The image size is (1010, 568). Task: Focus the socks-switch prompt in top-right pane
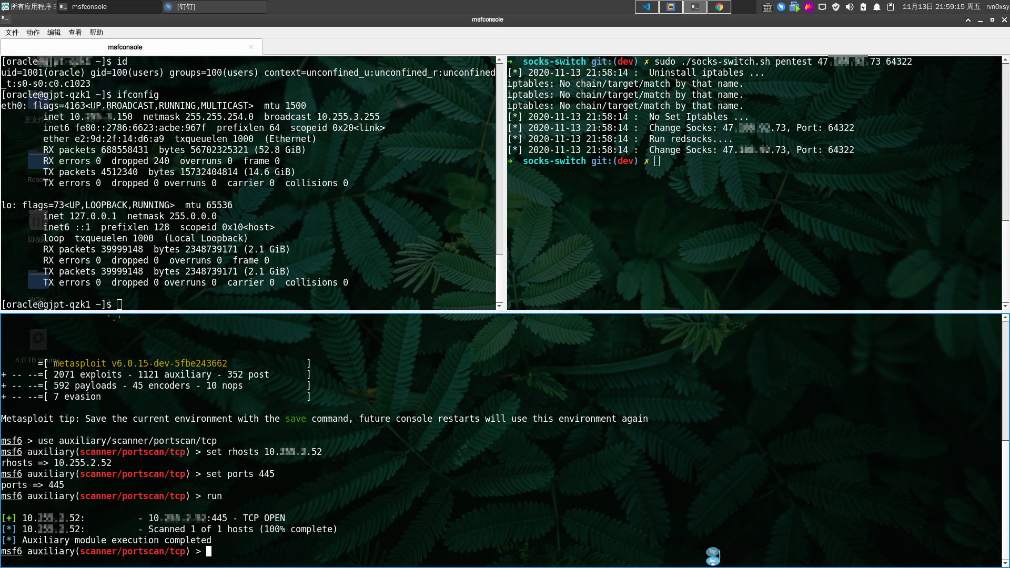pyautogui.click(x=584, y=161)
